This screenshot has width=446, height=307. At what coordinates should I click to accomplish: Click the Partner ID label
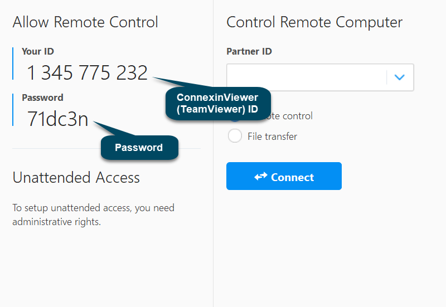(x=249, y=51)
